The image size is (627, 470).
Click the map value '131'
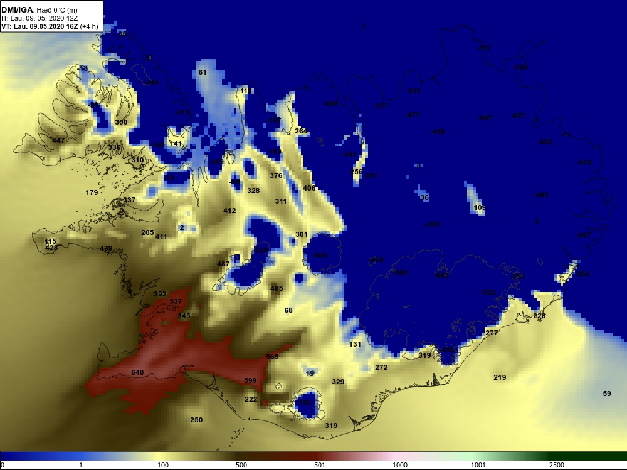tap(355, 344)
